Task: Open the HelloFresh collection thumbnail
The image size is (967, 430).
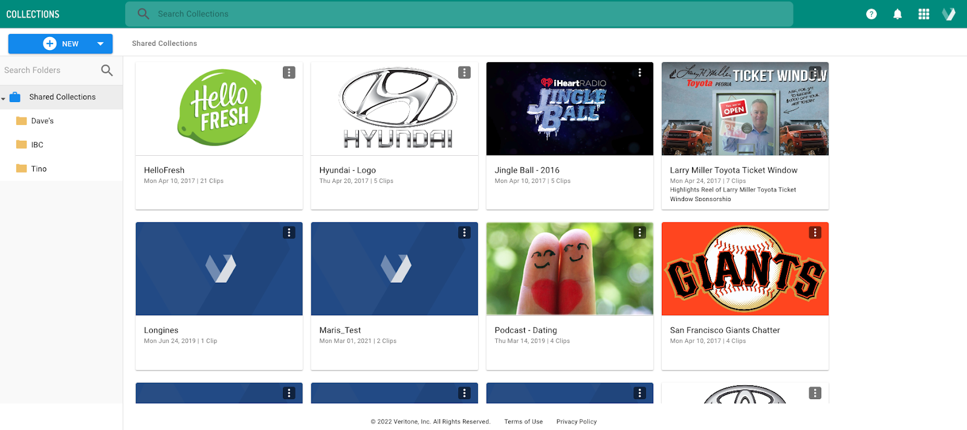Action: pyautogui.click(x=219, y=109)
